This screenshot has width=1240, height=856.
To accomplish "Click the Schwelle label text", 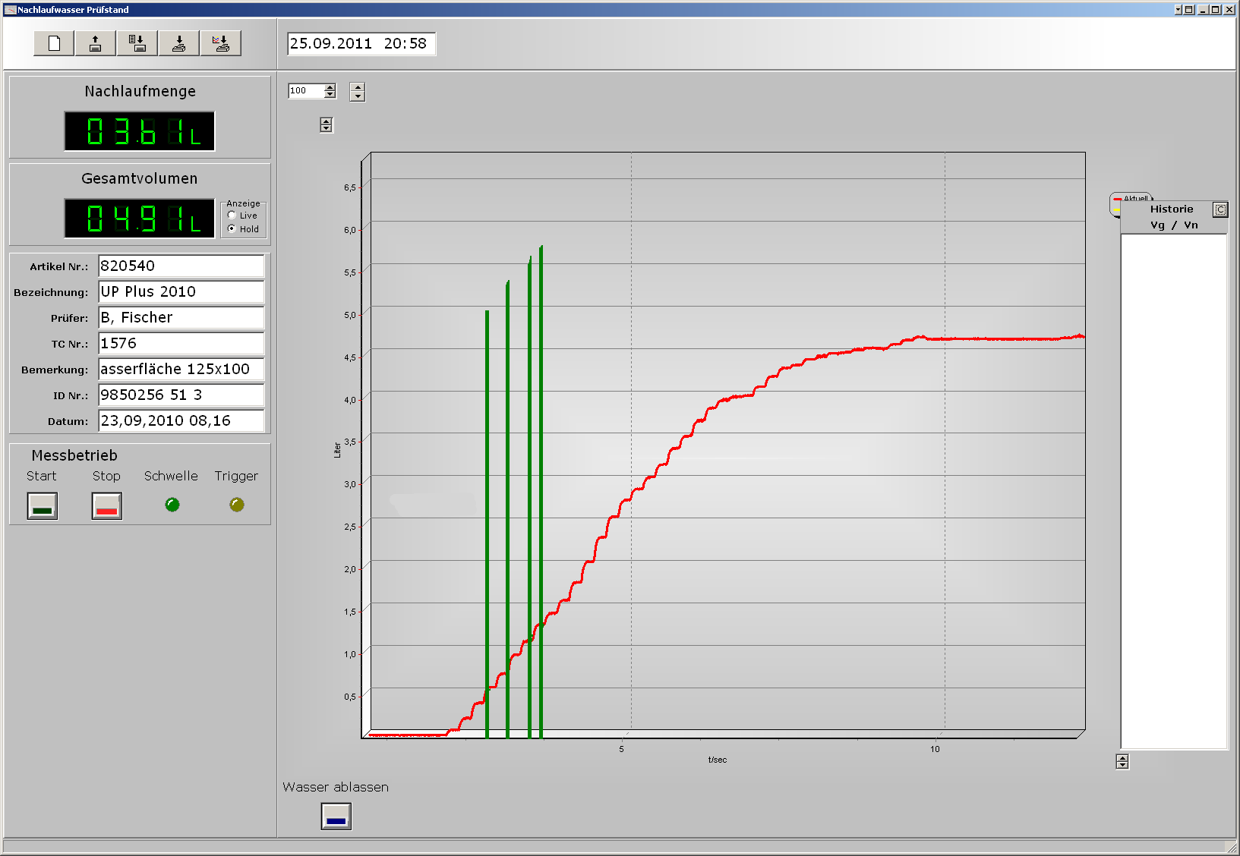I will [x=171, y=476].
